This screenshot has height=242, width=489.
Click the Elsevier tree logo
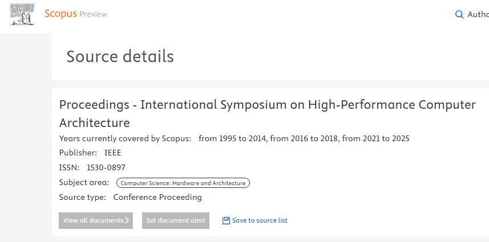point(22,14)
